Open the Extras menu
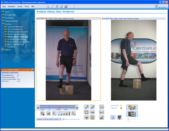 [27, 6]
